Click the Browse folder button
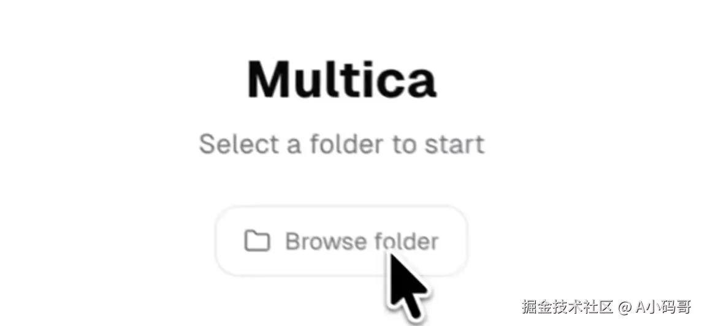 [341, 241]
